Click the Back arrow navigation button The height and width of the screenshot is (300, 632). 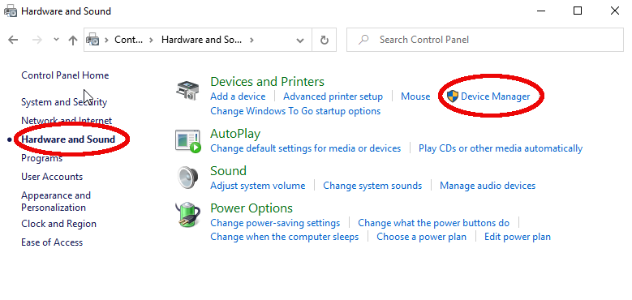coord(13,40)
